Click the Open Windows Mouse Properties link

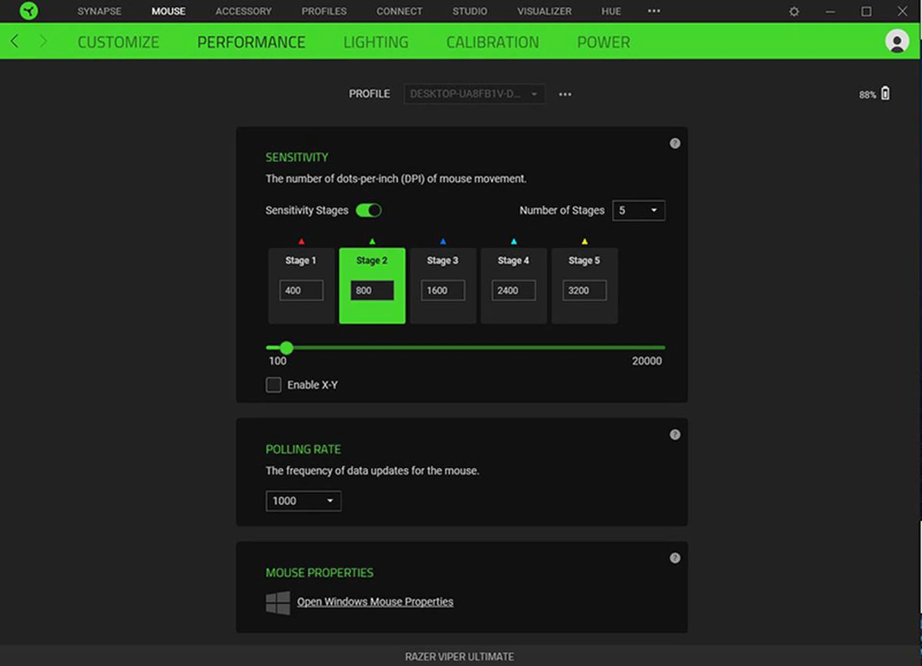click(x=375, y=601)
